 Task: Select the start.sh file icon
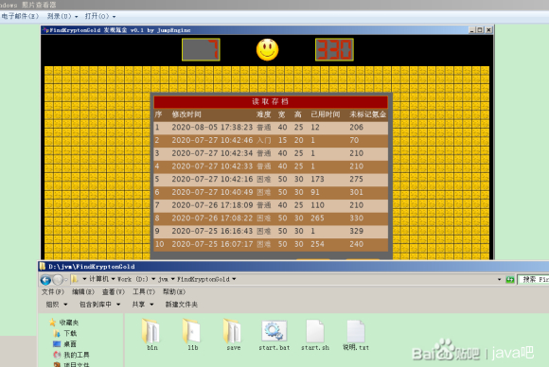point(315,331)
